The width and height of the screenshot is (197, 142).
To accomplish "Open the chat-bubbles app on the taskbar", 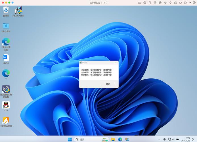I will tap(127, 139).
